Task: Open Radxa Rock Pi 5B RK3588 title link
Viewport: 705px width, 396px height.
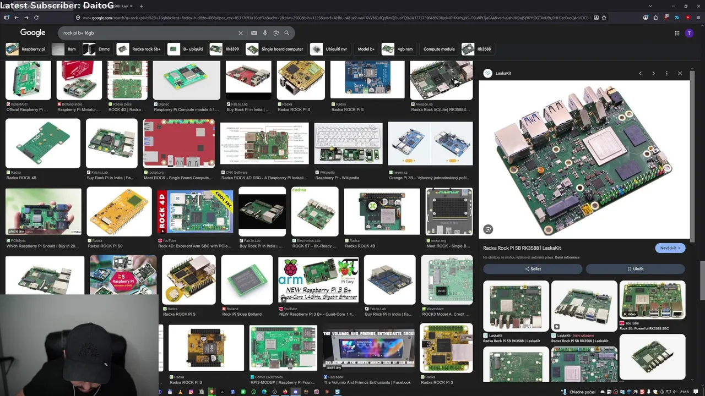Action: pyautogui.click(x=522, y=248)
